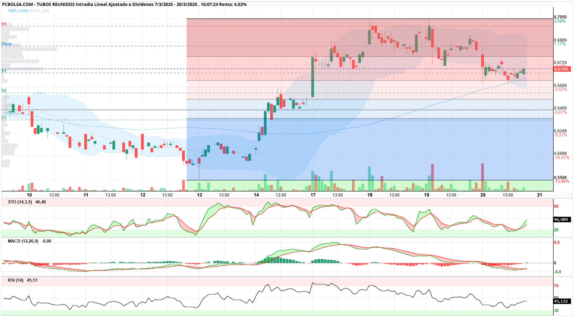
Task: Click the 0,5920 price axis label
Action: click(x=560, y=177)
